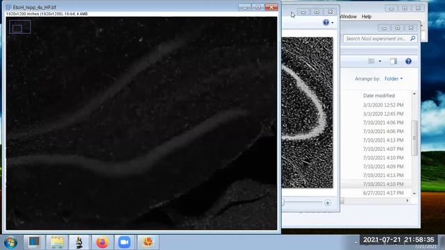Viewport: 445px width, 250px height.
Task: Toggle the preview pane icon in Explorer
Action: pos(394,61)
